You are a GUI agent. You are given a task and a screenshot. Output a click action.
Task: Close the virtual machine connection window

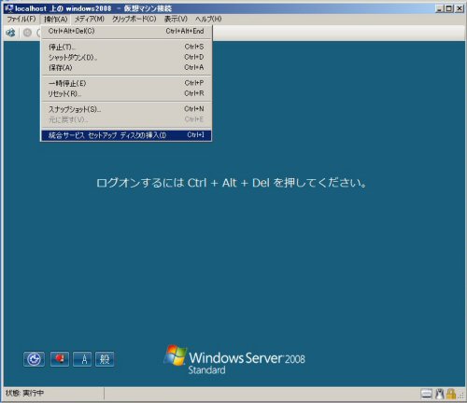pos(460,8)
